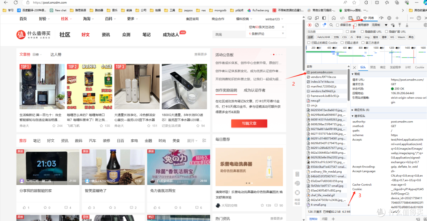The width and height of the screenshot is (427, 221).
Task: Open 好价 nav dropdown
Action: [44, 19]
